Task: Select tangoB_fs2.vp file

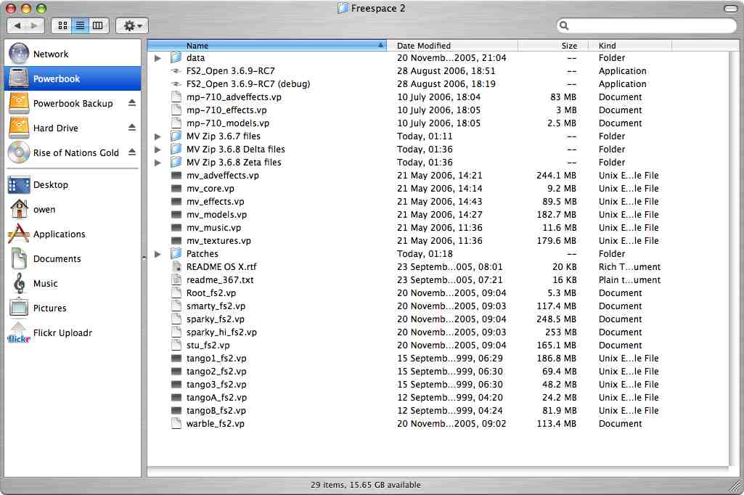Action: (216, 411)
